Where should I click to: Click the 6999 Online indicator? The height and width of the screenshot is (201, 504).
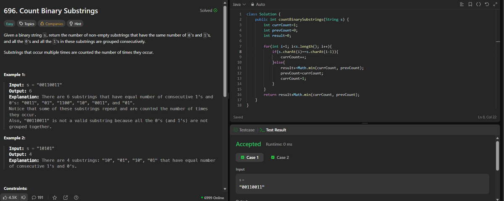point(213,198)
